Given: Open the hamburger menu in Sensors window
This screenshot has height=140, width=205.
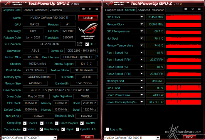Looking at the screenshot, I should pos(199,9).
